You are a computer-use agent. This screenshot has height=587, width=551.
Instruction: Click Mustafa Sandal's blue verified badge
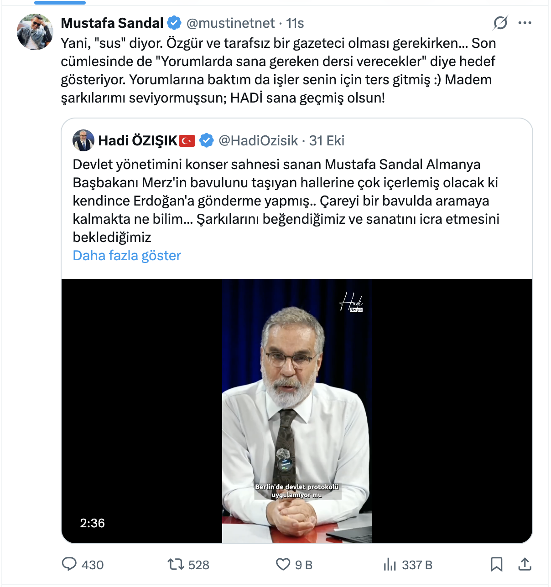174,23
